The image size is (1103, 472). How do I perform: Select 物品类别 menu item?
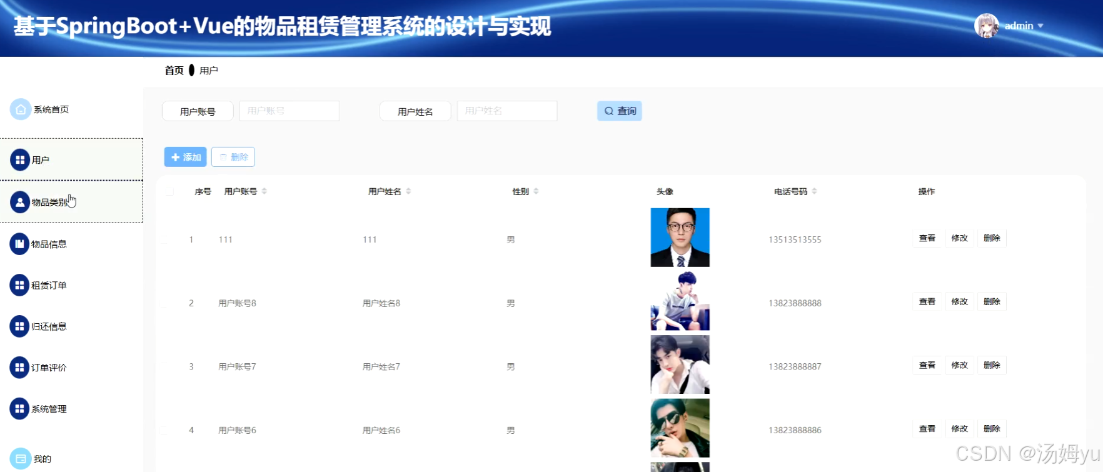(71, 202)
